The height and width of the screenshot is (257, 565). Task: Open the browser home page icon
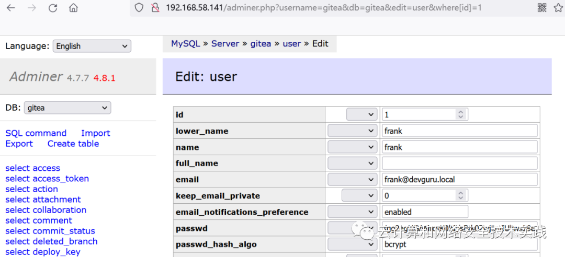click(74, 8)
